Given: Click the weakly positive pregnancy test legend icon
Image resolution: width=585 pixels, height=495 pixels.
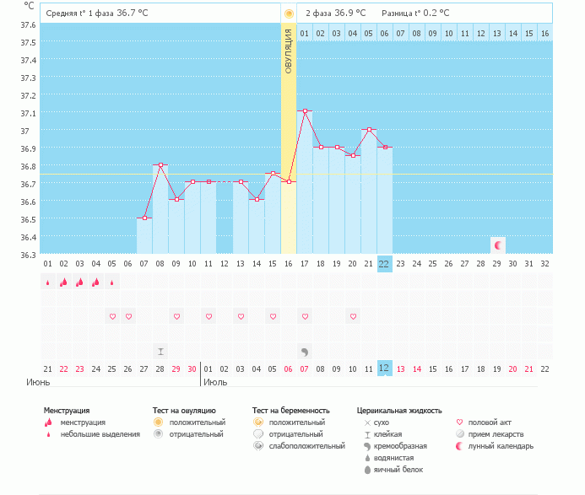Looking at the screenshot, I should coord(257,445).
